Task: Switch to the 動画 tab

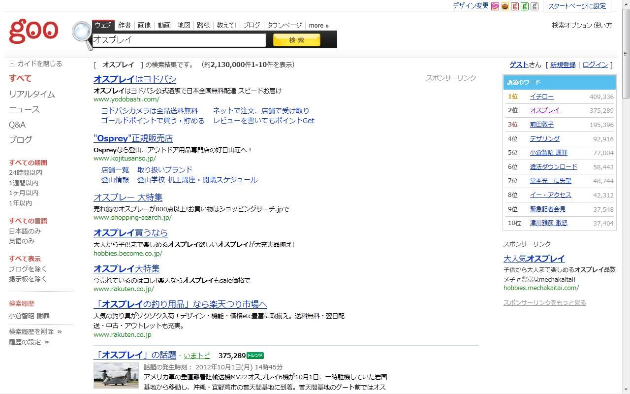Action: (x=164, y=25)
